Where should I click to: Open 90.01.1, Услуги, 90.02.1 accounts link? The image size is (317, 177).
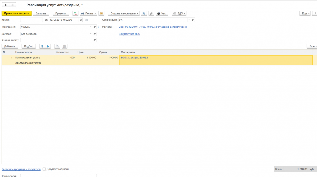[x=134, y=57]
